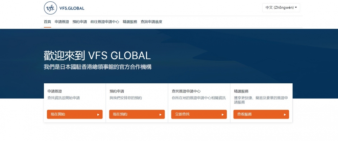Select the 首頁 navigation tab
The image size is (338, 141).
(47, 22)
